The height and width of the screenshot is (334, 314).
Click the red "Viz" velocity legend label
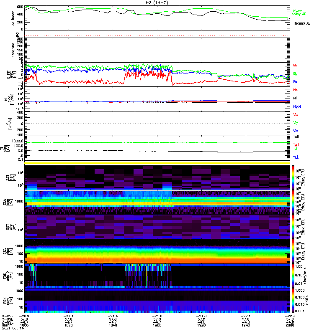[x=295, y=114]
